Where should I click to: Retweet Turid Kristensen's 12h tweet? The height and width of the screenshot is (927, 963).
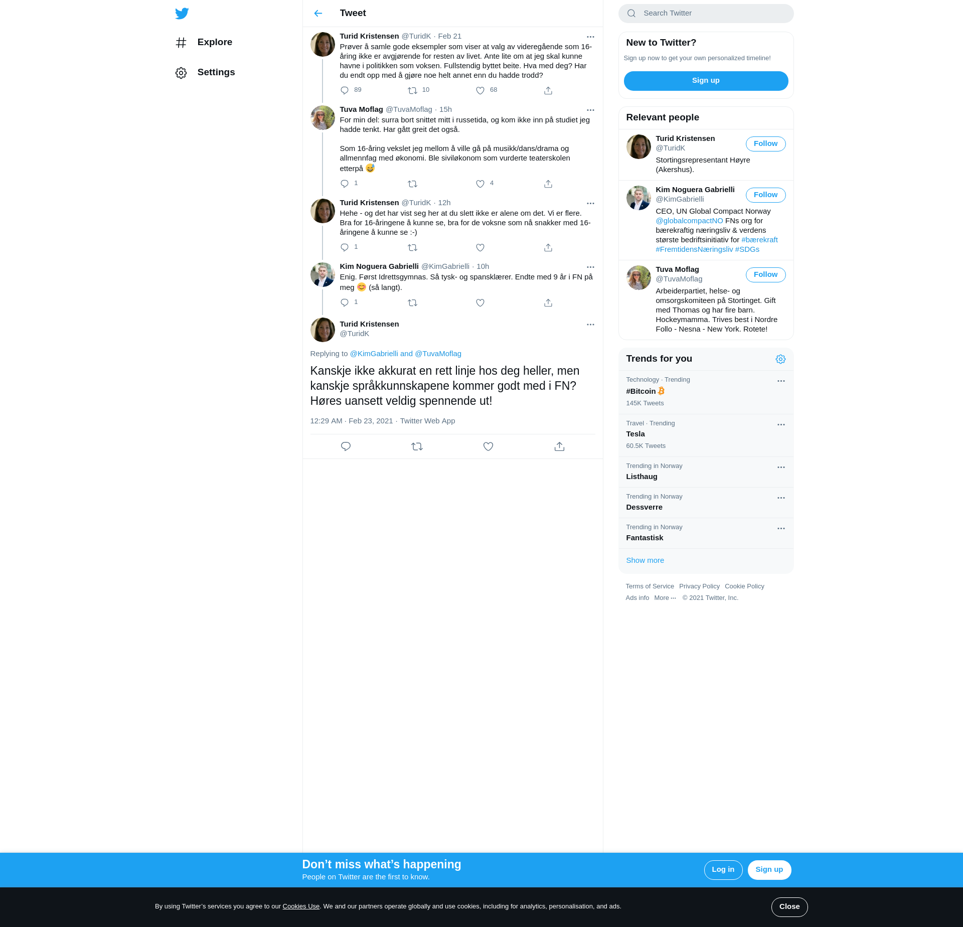point(412,247)
